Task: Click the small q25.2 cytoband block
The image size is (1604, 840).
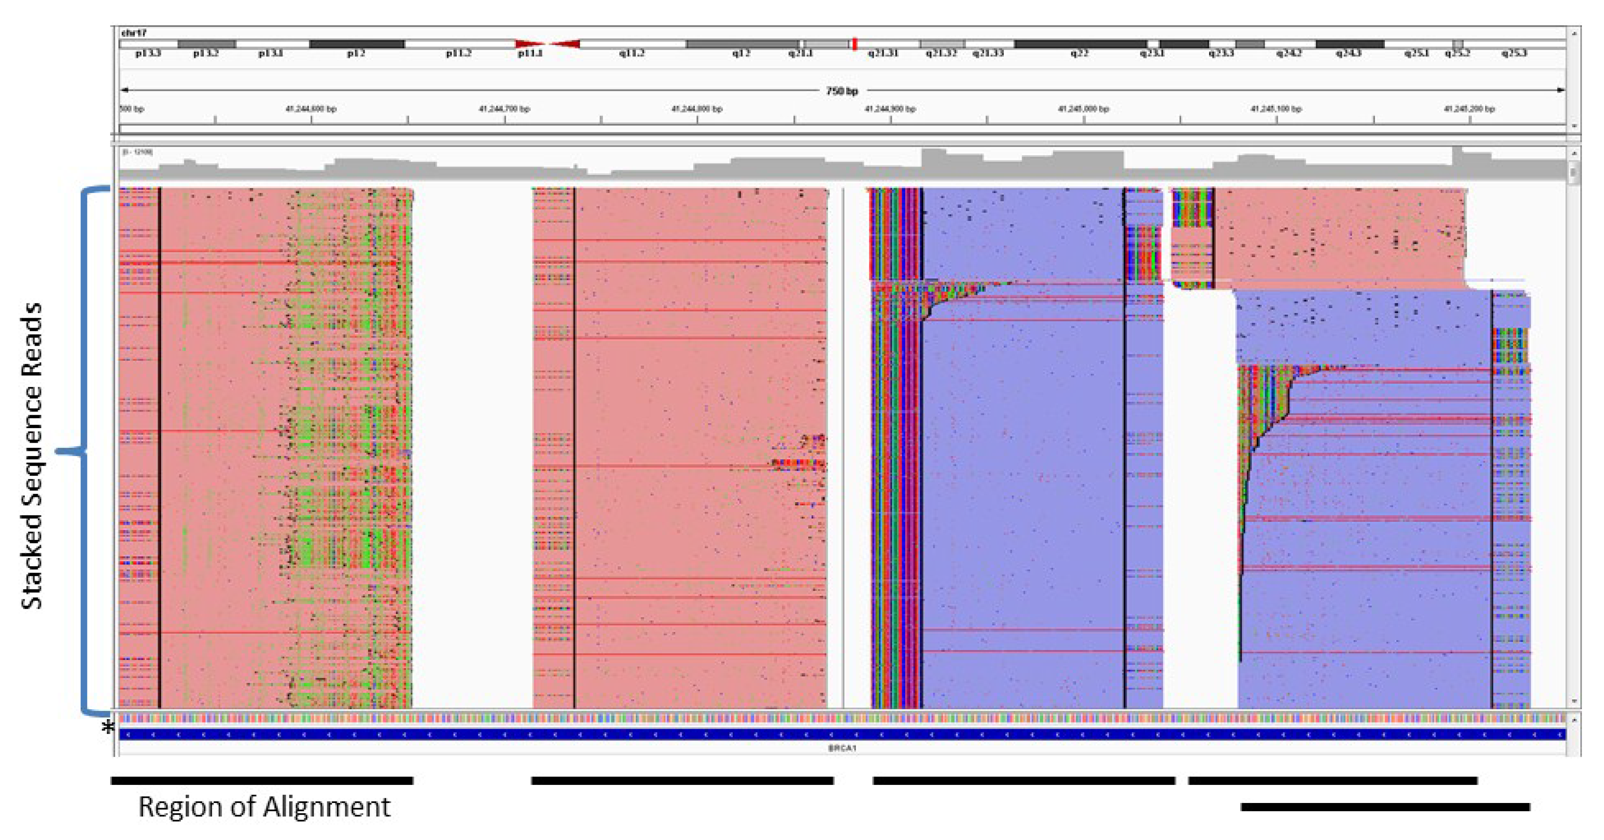Action: (x=1458, y=44)
